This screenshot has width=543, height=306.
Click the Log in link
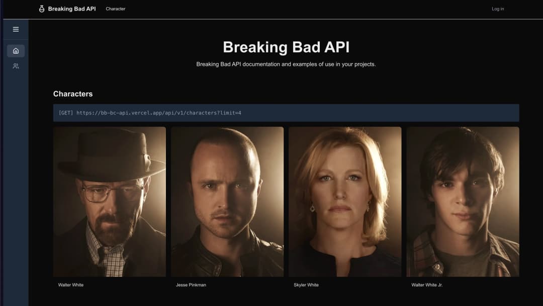(498, 9)
